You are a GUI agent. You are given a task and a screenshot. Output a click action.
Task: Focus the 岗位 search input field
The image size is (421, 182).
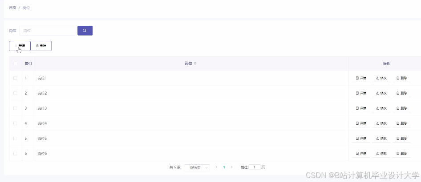(47, 31)
